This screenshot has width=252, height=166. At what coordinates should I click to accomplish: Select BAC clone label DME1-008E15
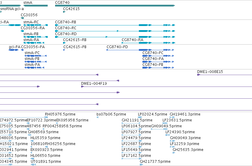click(210, 72)
